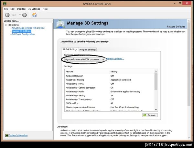194x148 pixels.
Task: Select the Anisotropic filtering feature row
Action: pos(110,80)
